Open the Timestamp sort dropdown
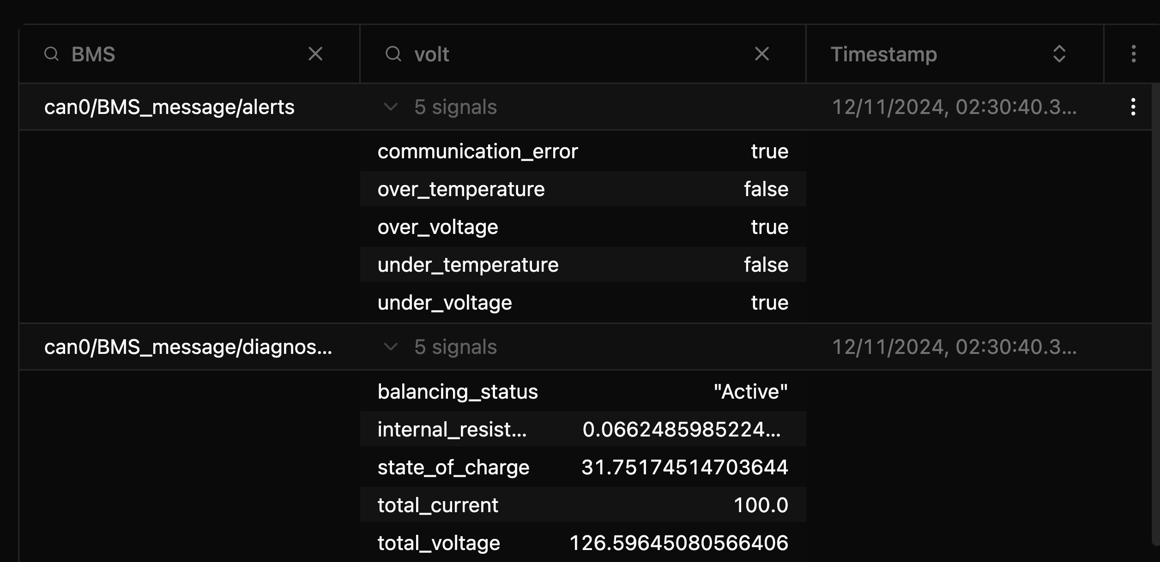This screenshot has height=562, width=1160. click(1058, 54)
